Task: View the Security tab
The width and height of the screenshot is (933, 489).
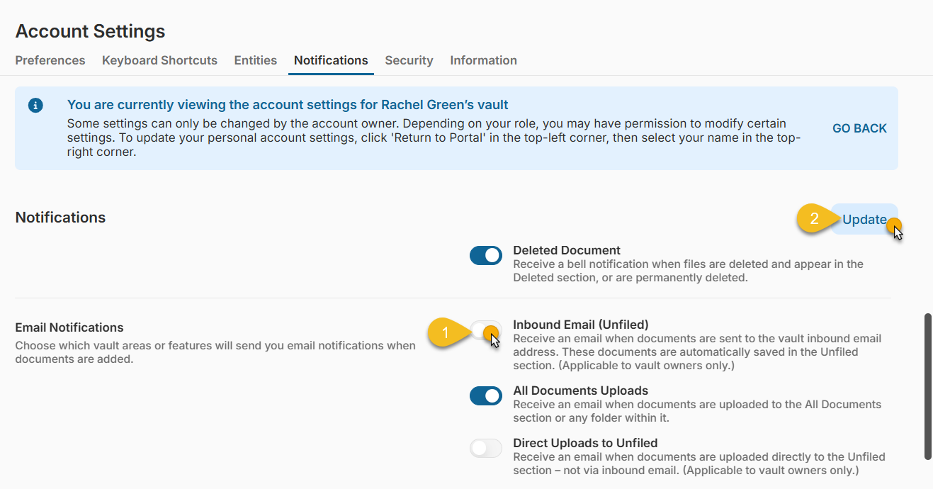Action: click(x=409, y=60)
